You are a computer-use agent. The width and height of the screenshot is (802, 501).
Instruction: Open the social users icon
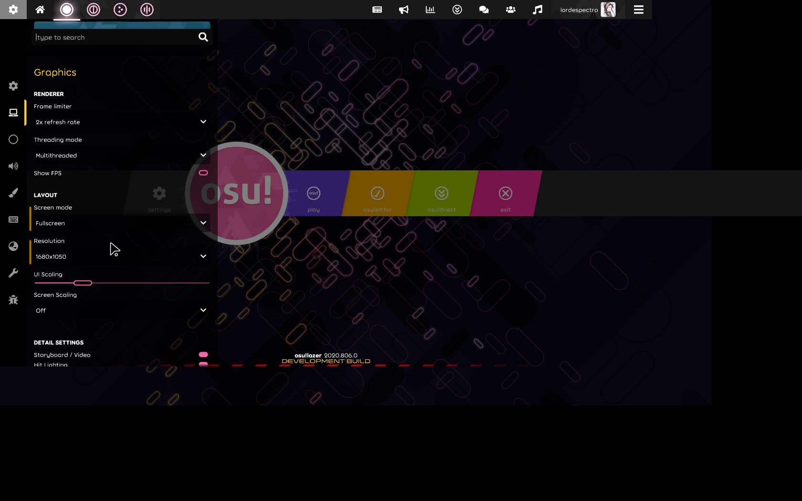(x=511, y=10)
